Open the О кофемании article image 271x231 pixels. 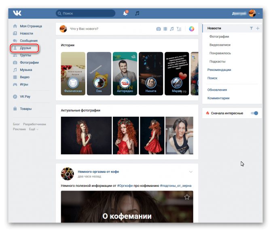pyautogui.click(x=127, y=207)
